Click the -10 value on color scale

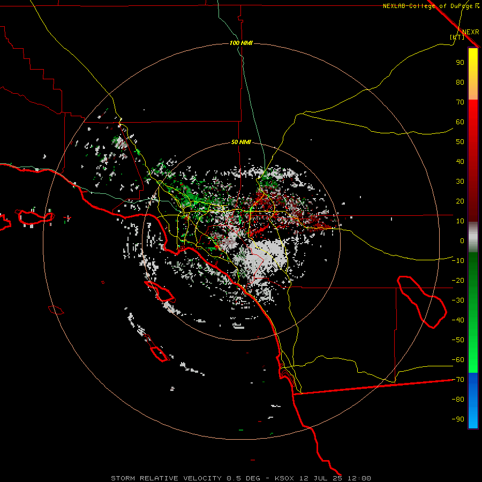(x=458, y=261)
